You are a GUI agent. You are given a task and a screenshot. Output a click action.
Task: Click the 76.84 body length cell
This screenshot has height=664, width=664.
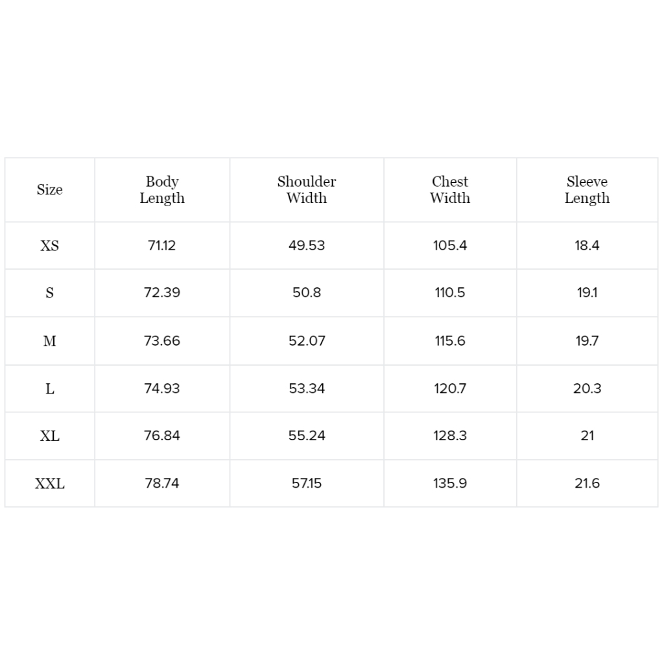click(x=162, y=436)
